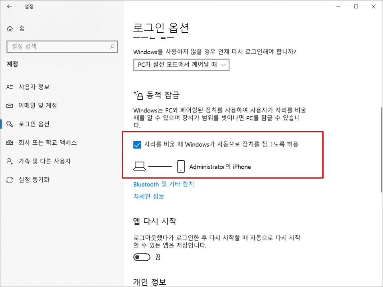Click the 개인 정보 heading
The width and height of the screenshot is (383, 287).
tap(150, 282)
